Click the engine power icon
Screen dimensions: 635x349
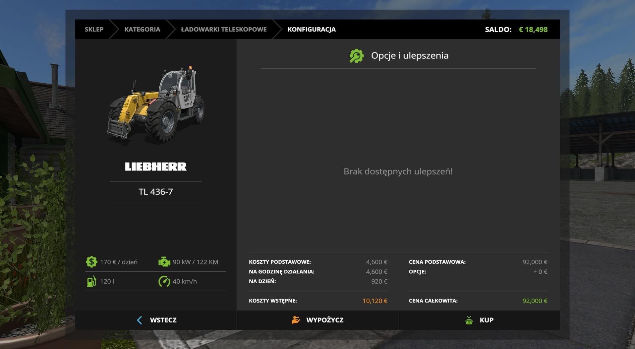[164, 262]
